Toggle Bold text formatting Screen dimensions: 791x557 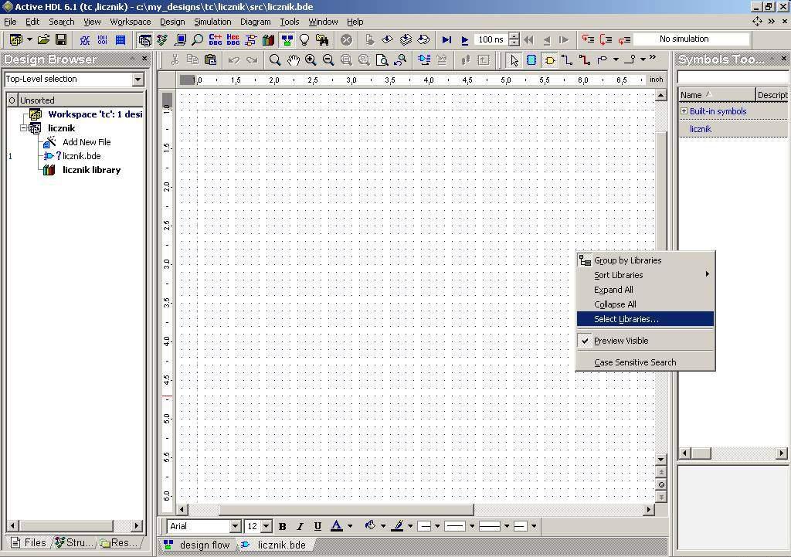pyautogui.click(x=283, y=526)
